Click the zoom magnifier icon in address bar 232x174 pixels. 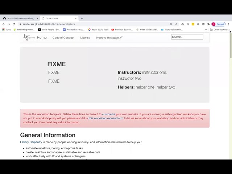point(171,24)
